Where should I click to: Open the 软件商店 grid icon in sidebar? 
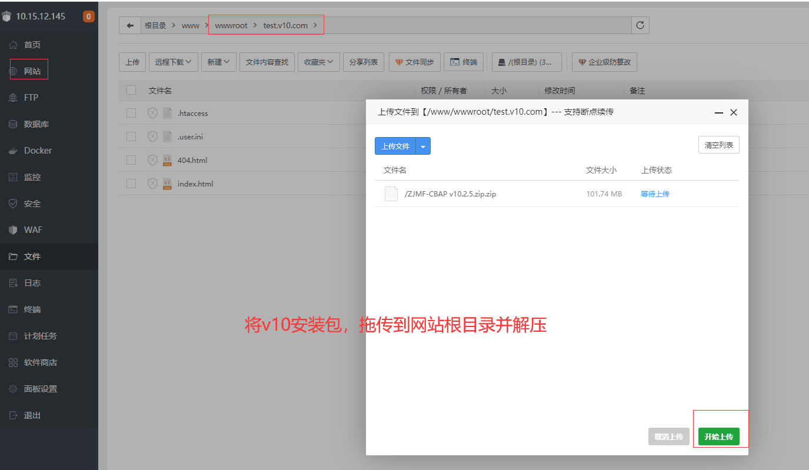[x=14, y=362]
